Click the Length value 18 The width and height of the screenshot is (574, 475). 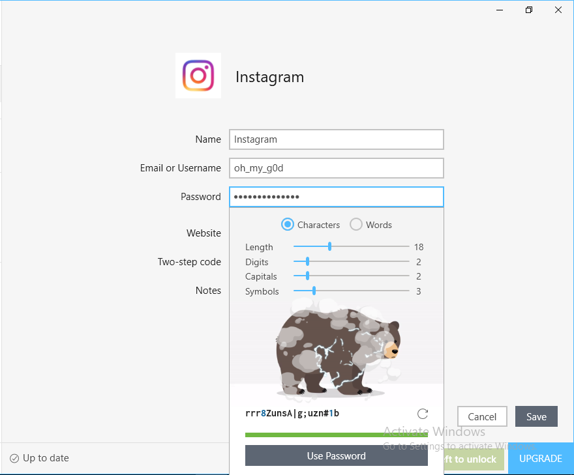coord(419,247)
